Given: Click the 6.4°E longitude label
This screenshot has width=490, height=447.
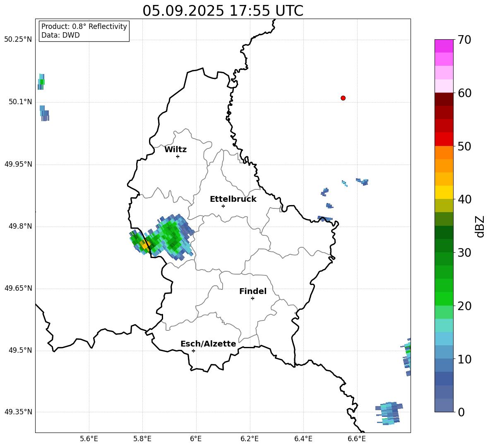Looking at the screenshot, I should point(303,439).
